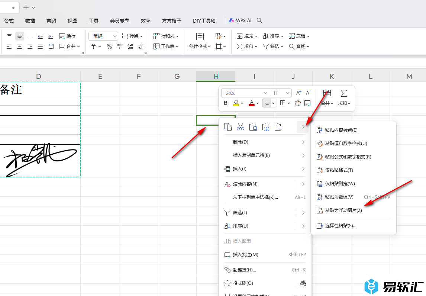Choose 粘贴为浮动图片(Z) option
426x296 pixels.
tap(353, 210)
